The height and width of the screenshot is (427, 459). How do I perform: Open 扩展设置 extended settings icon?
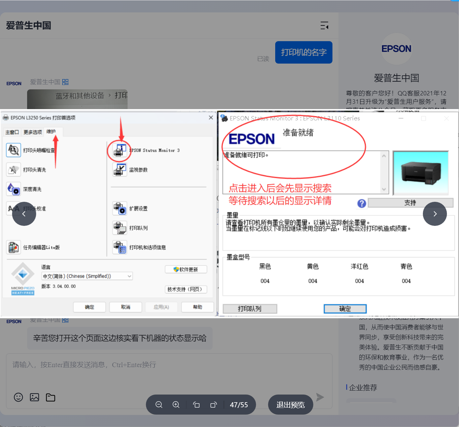point(120,208)
